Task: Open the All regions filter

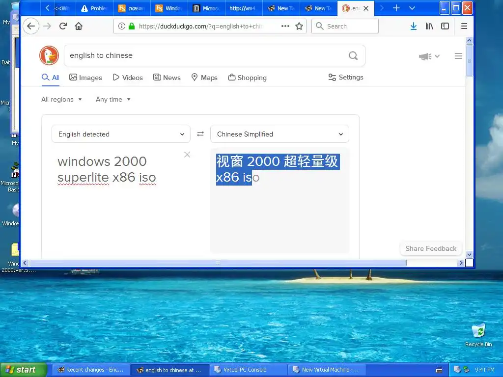Action: (x=61, y=99)
